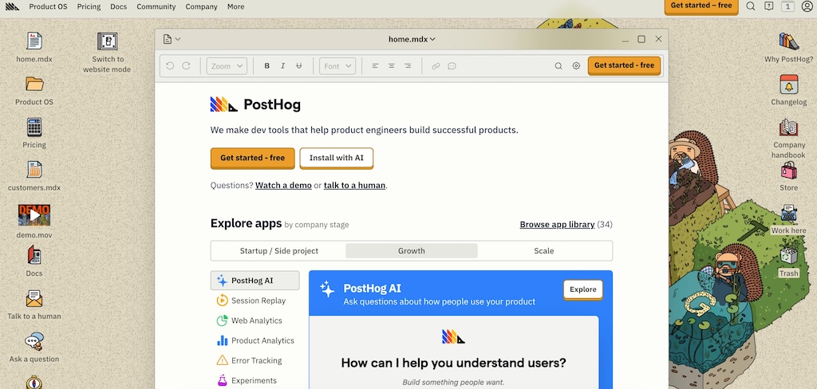Viewport: 817px width, 389px height.
Task: Click the Explore button on PostHog AI card
Action: (583, 289)
